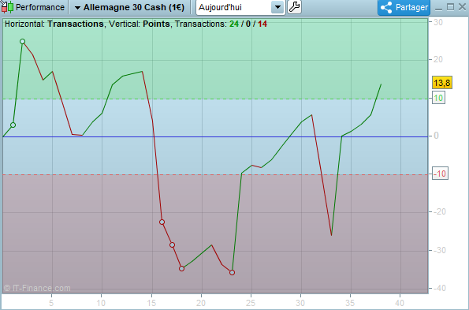Click the circled data point at transaction 1

point(13,125)
